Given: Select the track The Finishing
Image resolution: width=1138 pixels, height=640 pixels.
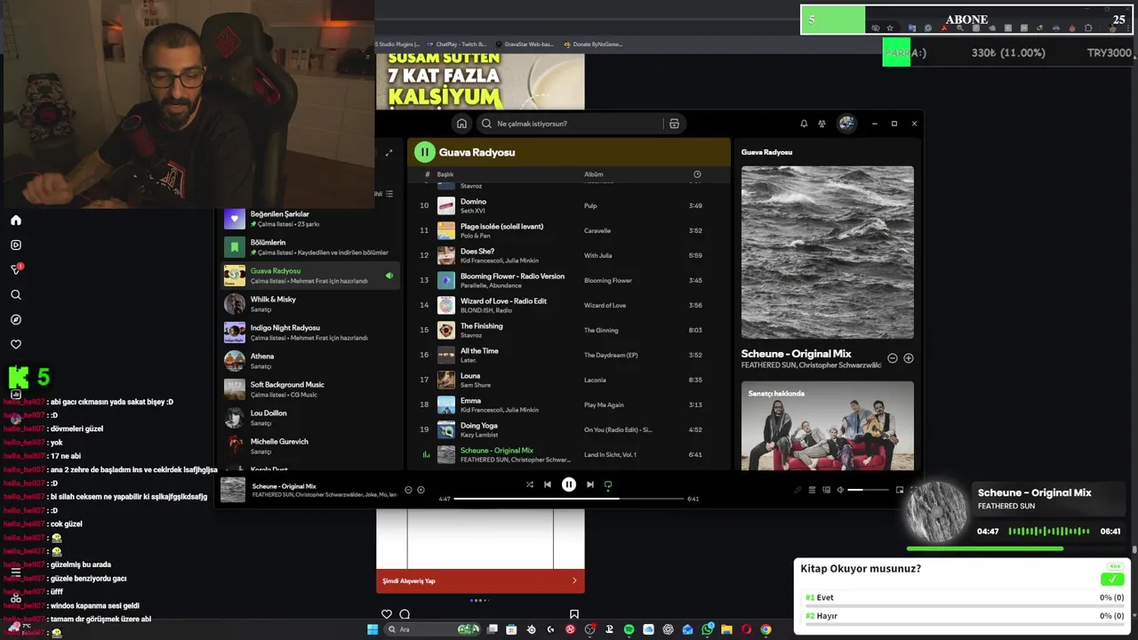Looking at the screenshot, I should pos(569,330).
